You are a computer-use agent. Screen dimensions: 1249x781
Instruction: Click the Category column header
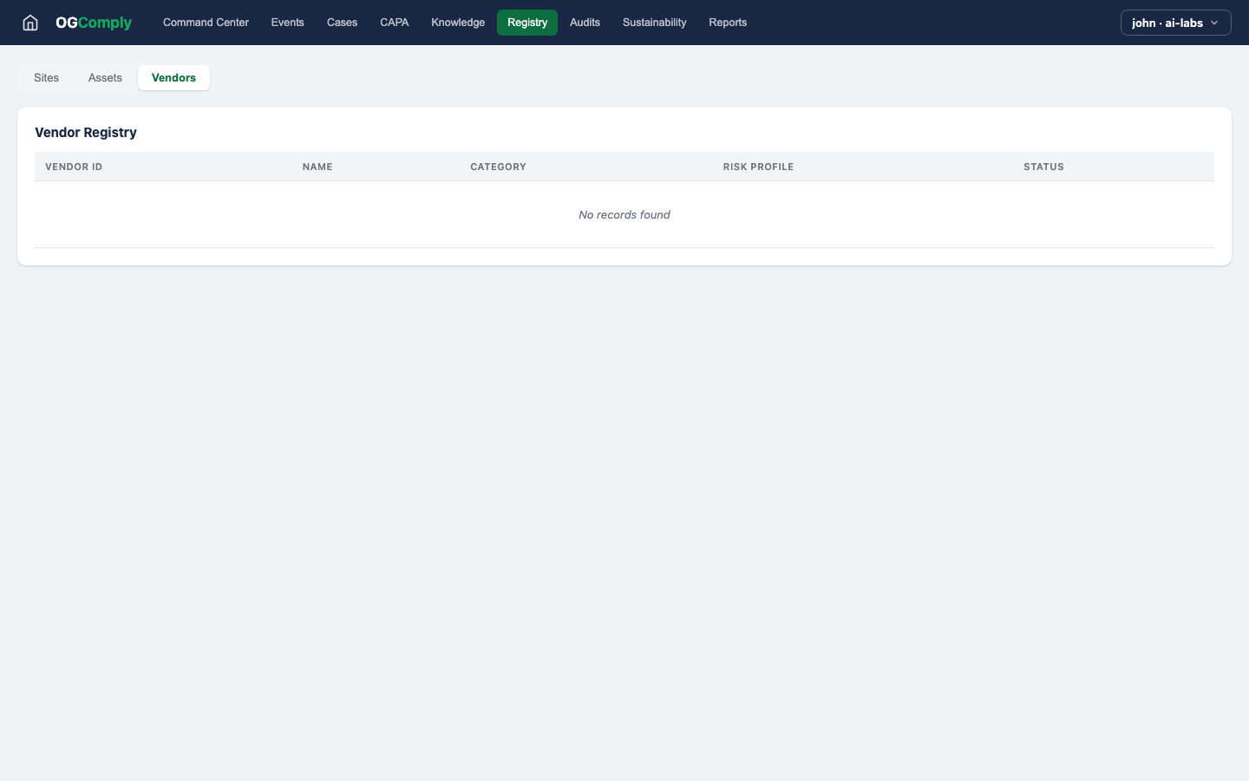coord(498,167)
